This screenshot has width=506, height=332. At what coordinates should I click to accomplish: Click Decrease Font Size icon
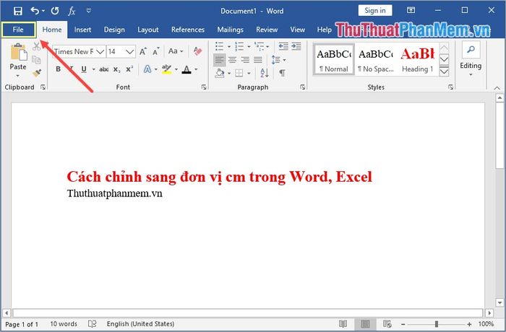tap(156, 51)
